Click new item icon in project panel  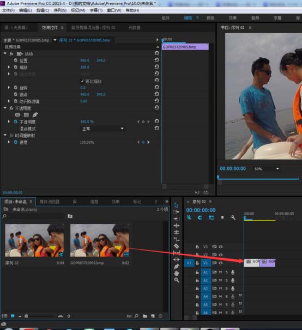(153, 316)
